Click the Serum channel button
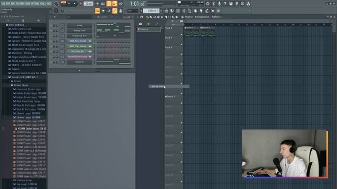This screenshot has width=337, height=189. point(80,25)
